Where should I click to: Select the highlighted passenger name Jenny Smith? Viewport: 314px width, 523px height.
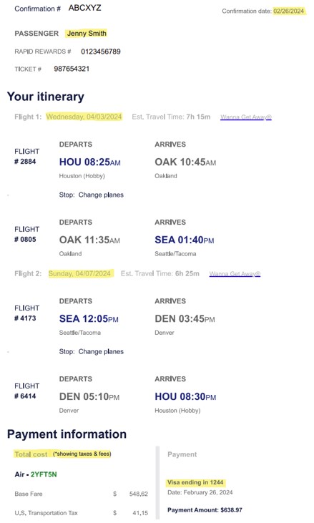coord(87,34)
